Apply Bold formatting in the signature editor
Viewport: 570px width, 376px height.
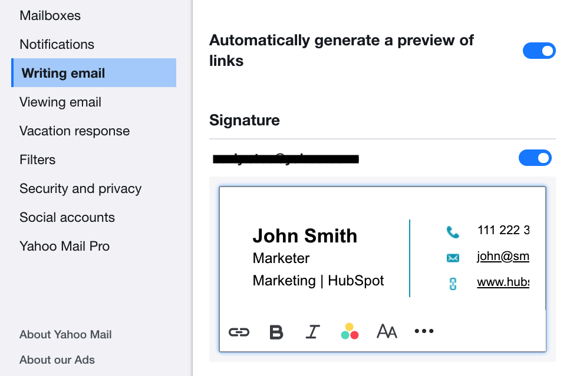(275, 331)
